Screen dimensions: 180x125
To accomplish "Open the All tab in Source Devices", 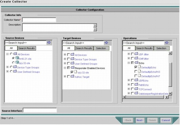I will (11, 48).
